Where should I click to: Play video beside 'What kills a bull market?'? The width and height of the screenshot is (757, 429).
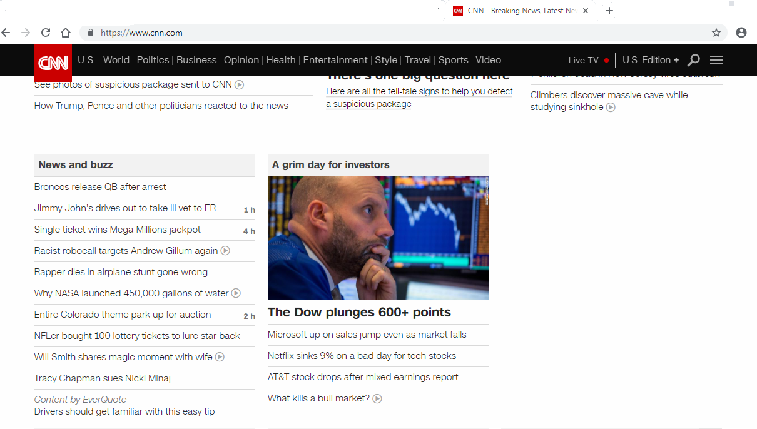tap(377, 398)
